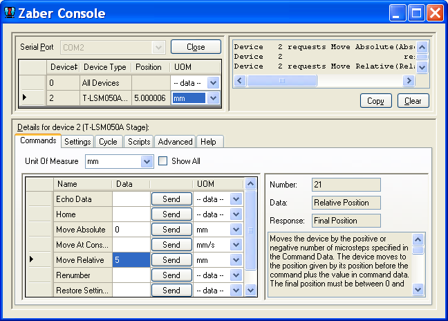Select the row header arrow for device 2

click(x=25, y=98)
